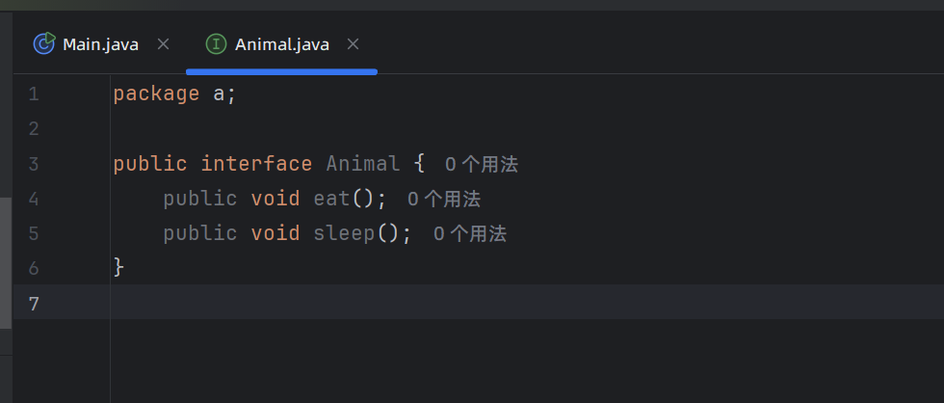Select the Animal.java tab label
The image size is (944, 403).
[x=282, y=44]
